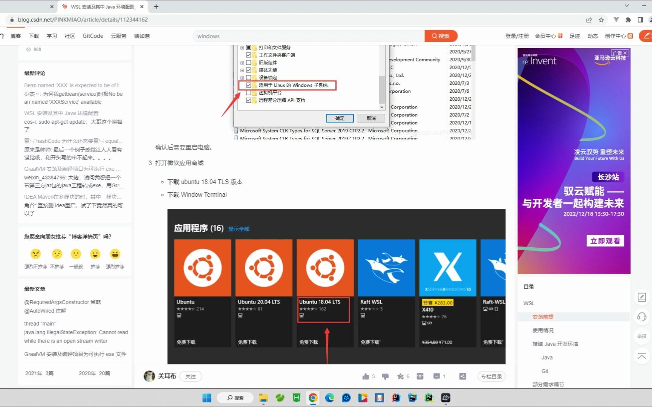Click the 登录/注册 link
The height and width of the screenshot is (407, 652).
coord(517,36)
